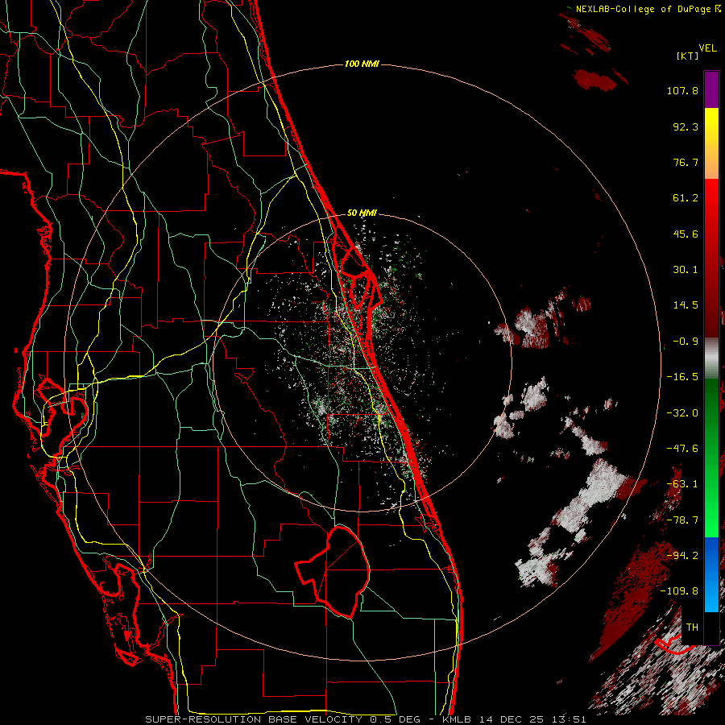The height and width of the screenshot is (725, 725).
Task: Click the 45.6 velocity scale value
Action: point(686,234)
